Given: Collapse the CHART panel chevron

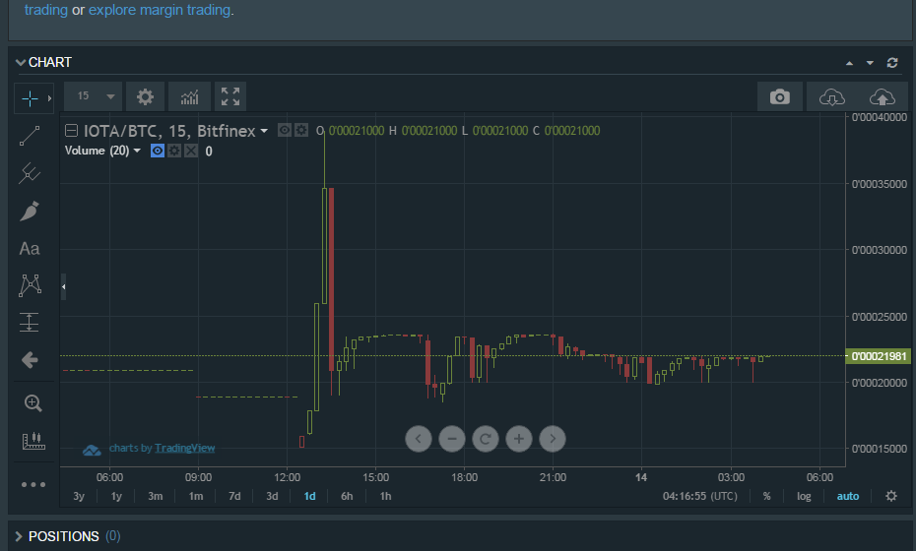Looking at the screenshot, I should (21, 62).
